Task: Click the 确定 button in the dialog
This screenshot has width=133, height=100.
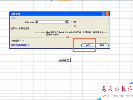Action: click(x=88, y=45)
